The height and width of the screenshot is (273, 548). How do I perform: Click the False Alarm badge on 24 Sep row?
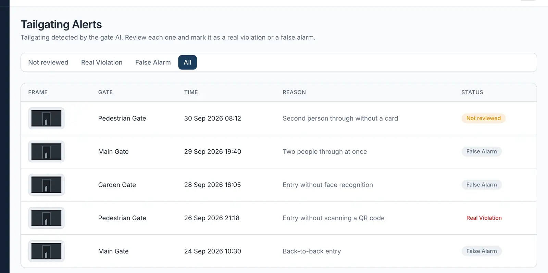482,251
